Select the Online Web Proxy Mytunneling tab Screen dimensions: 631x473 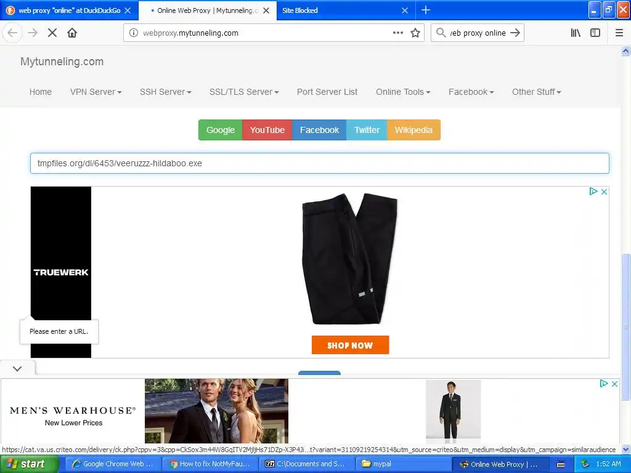click(x=207, y=10)
